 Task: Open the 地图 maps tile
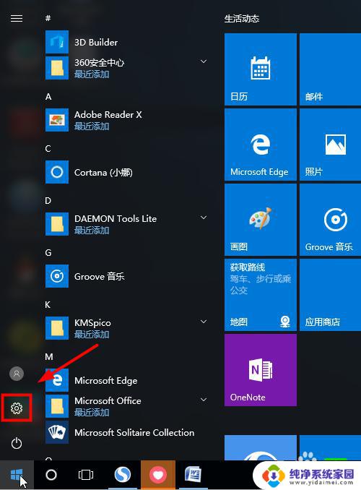tap(261, 295)
